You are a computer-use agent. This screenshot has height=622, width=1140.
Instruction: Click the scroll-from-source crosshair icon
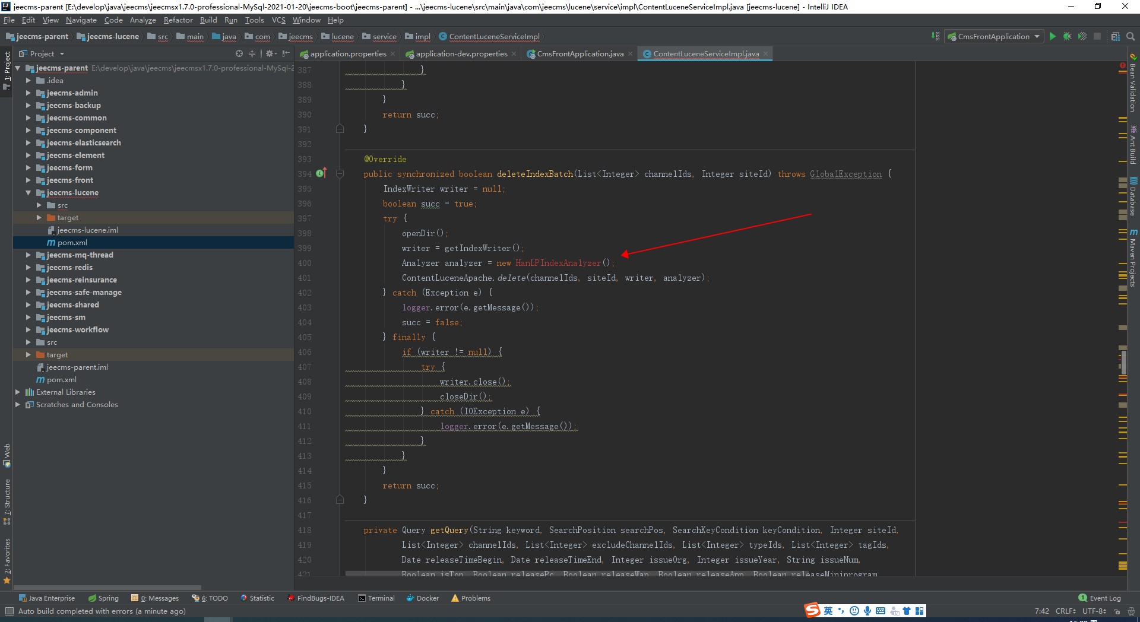pyautogui.click(x=239, y=53)
